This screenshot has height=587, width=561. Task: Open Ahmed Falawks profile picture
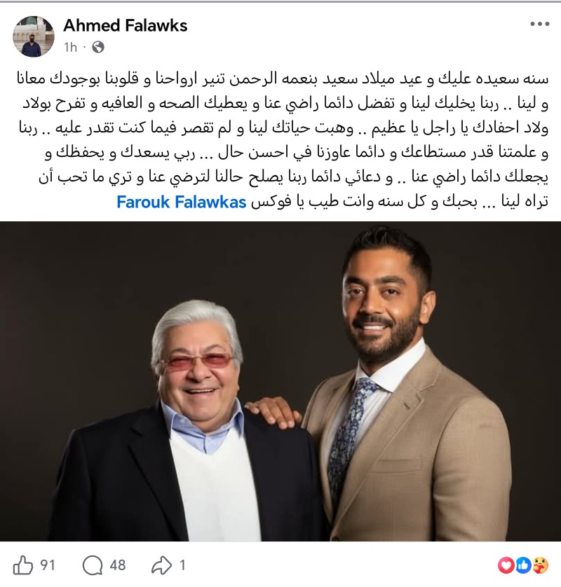[x=34, y=36]
